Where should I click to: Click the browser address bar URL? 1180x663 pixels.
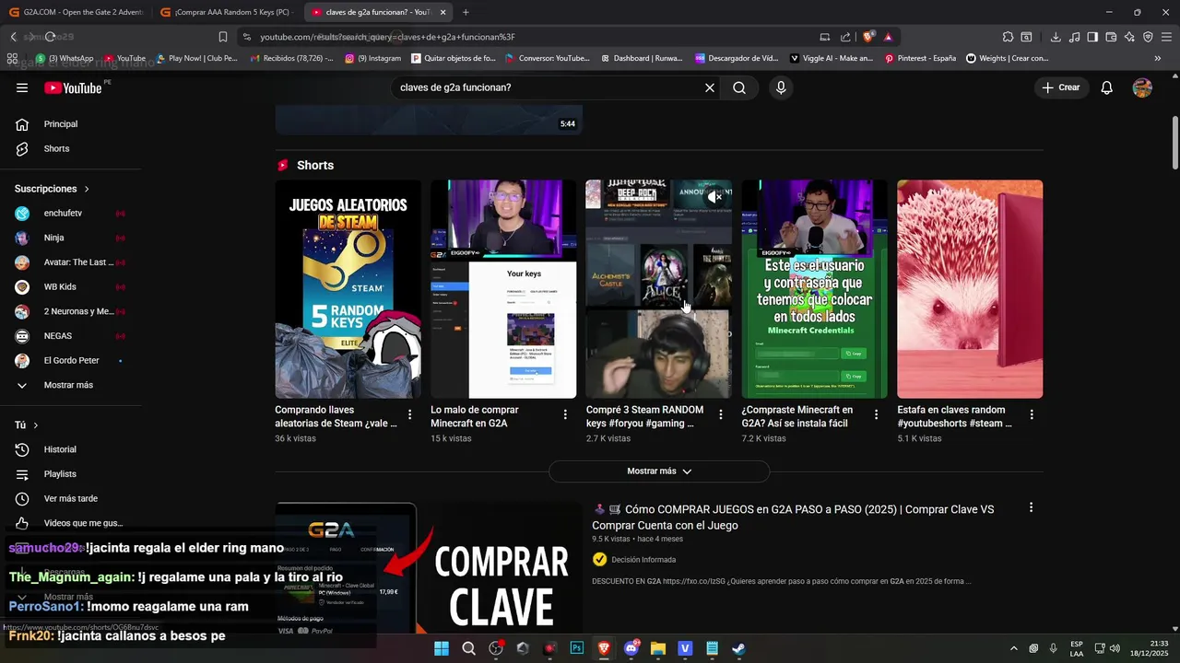(387, 37)
